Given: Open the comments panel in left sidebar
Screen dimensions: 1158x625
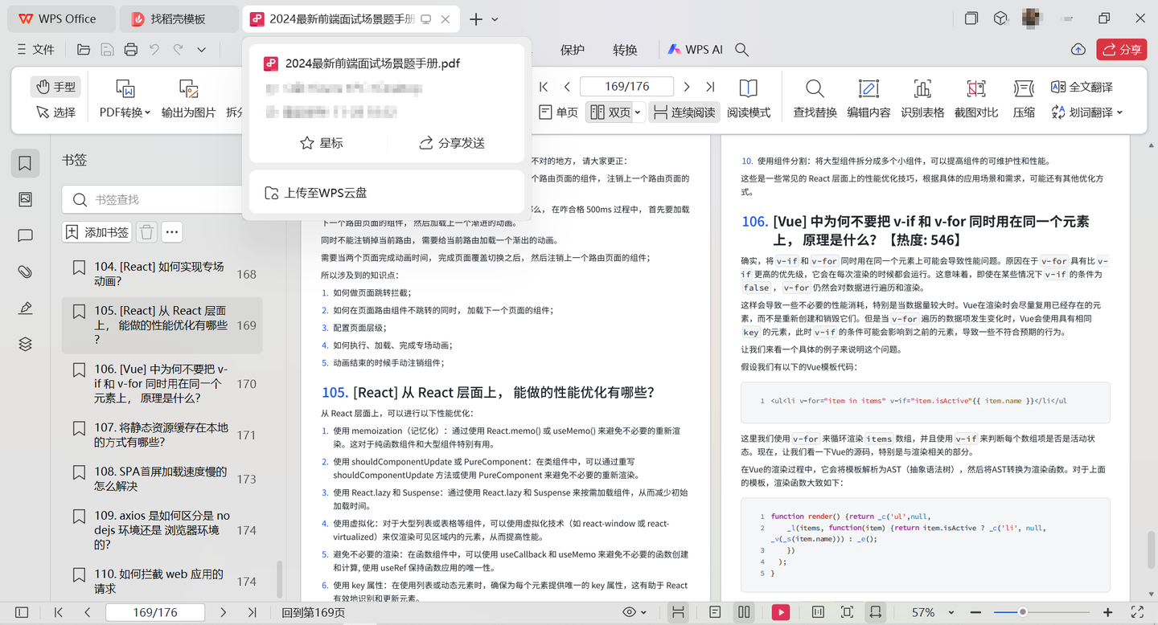Looking at the screenshot, I should click(x=25, y=235).
